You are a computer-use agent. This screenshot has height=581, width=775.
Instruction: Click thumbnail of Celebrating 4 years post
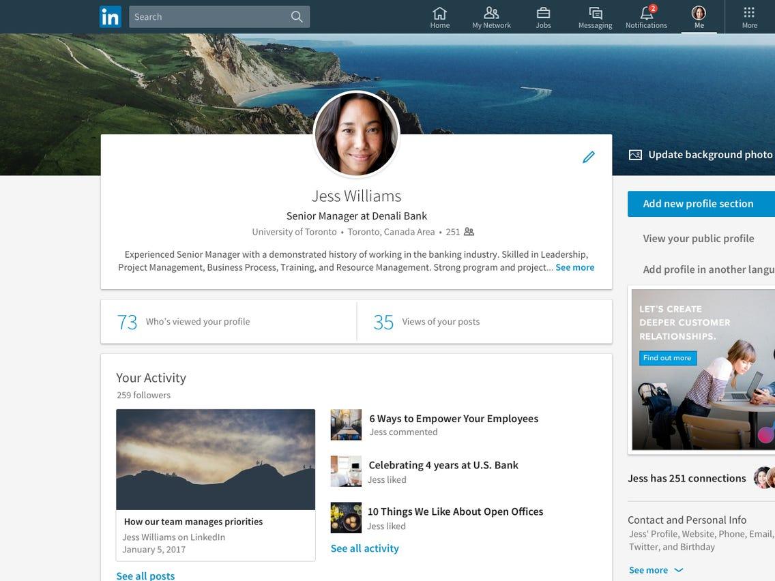346,471
